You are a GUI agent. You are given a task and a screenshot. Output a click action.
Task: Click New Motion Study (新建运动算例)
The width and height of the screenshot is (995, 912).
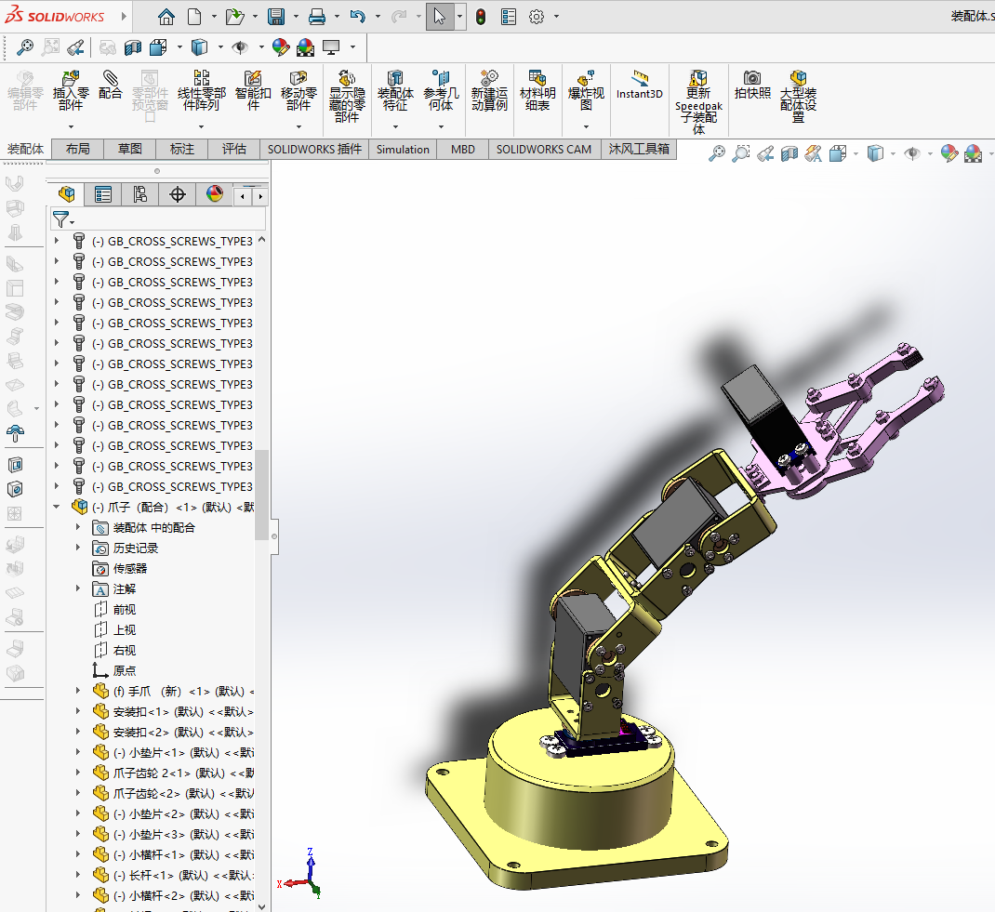489,92
